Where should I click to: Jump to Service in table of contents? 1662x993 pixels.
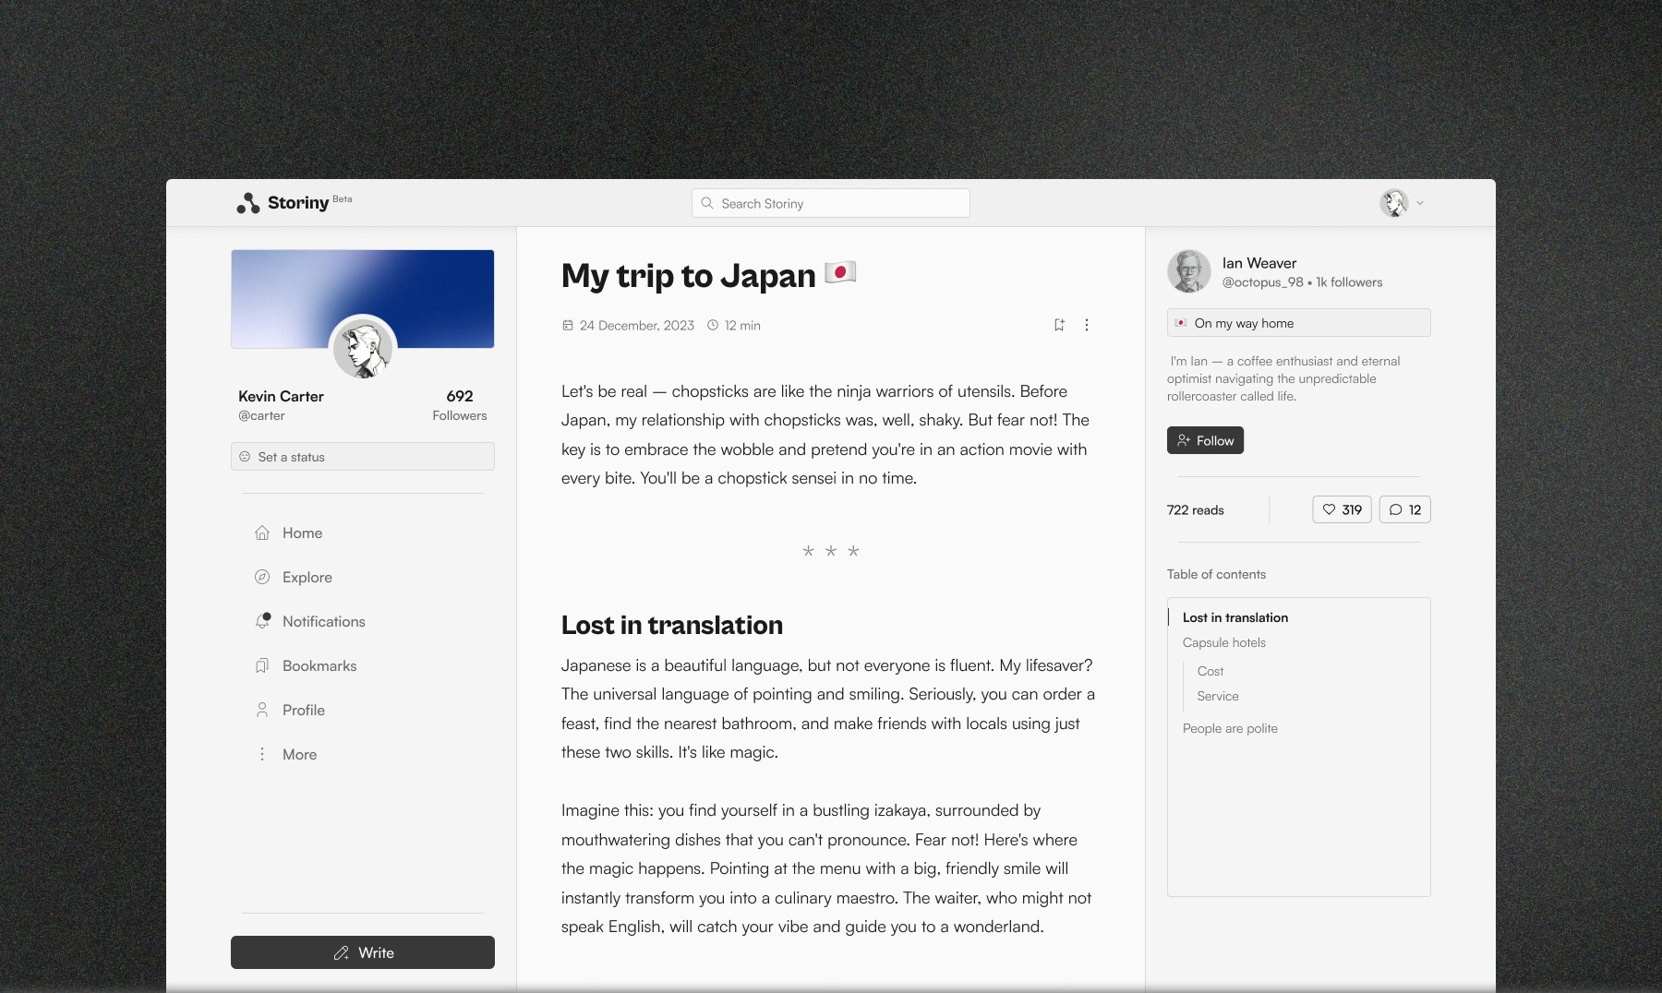1218,696
